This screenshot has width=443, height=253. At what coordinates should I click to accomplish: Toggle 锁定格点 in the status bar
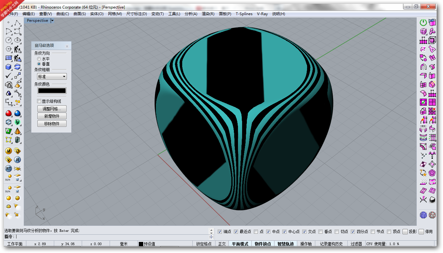click(204, 244)
